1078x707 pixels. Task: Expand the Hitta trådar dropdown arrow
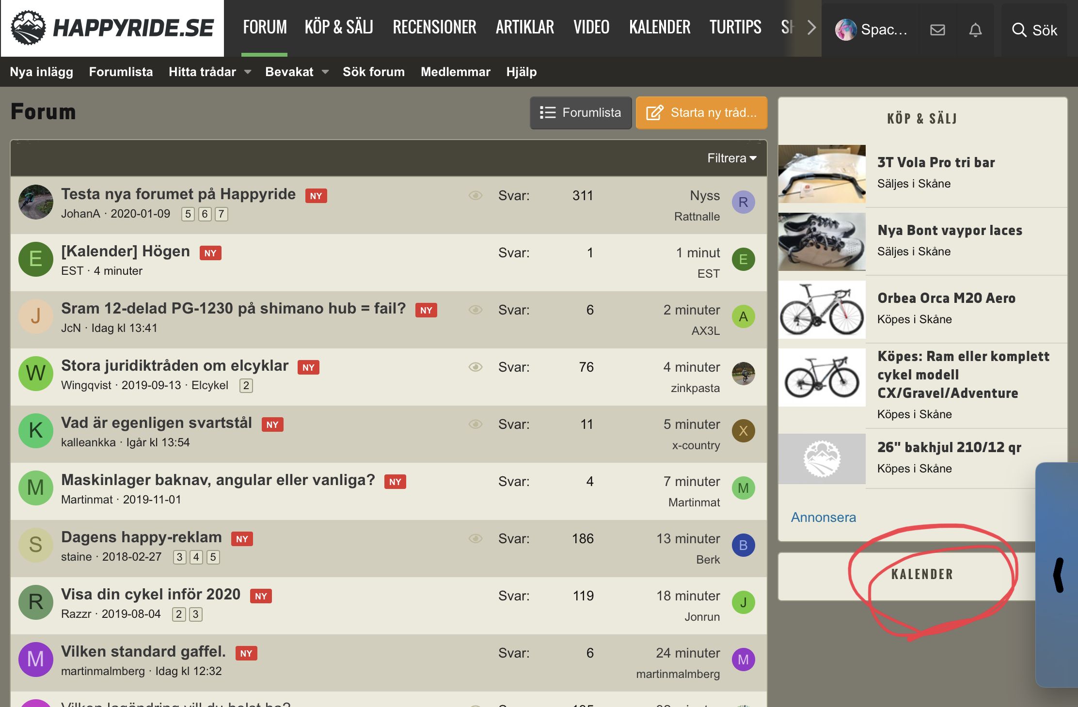248,72
